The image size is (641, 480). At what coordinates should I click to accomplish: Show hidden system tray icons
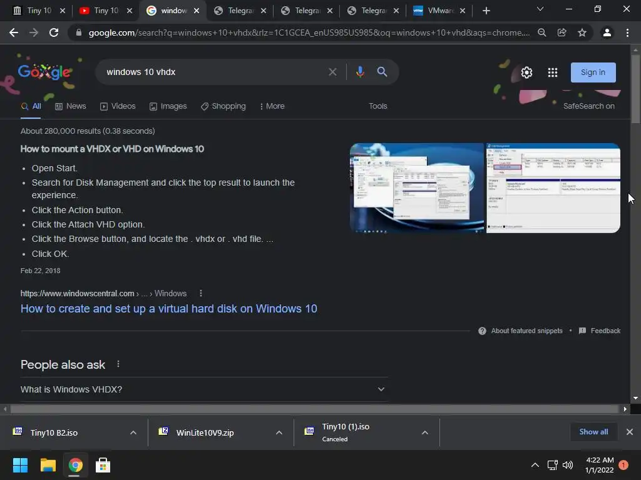(535, 465)
